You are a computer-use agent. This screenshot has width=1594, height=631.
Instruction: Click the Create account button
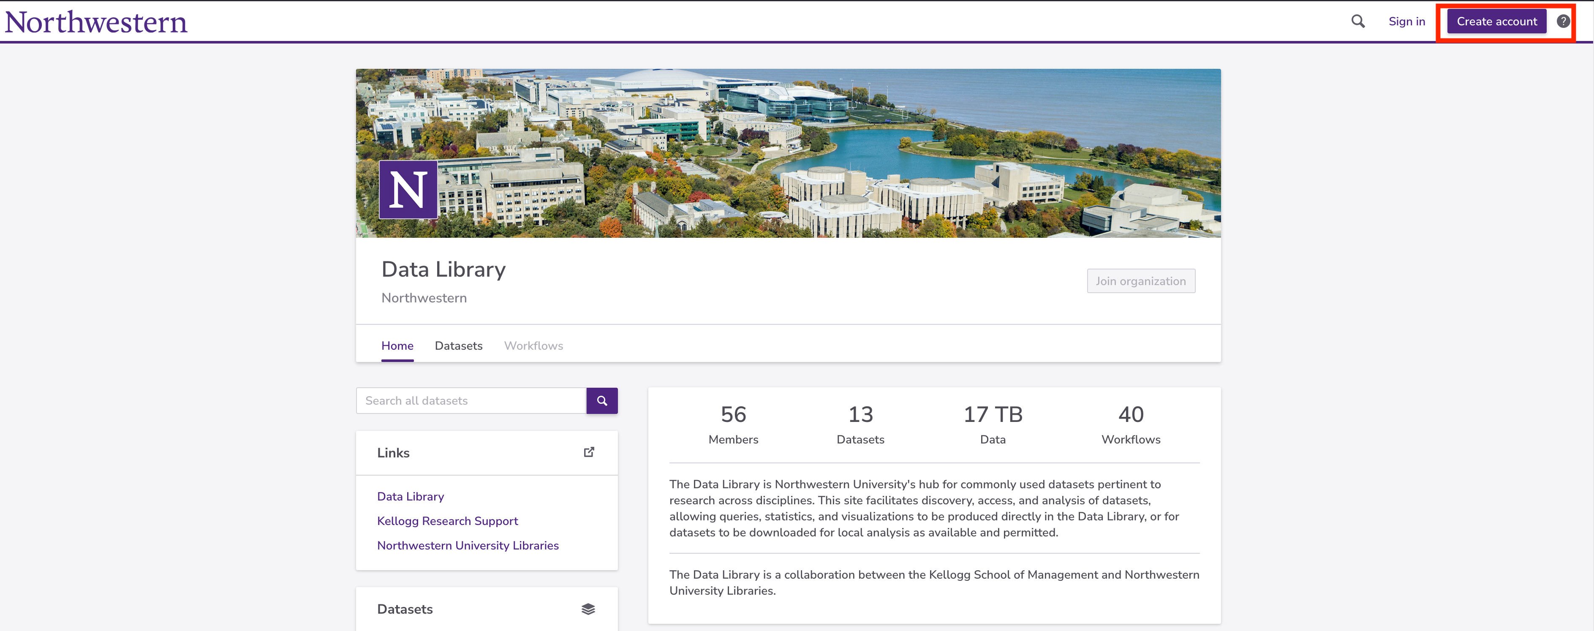(1496, 22)
